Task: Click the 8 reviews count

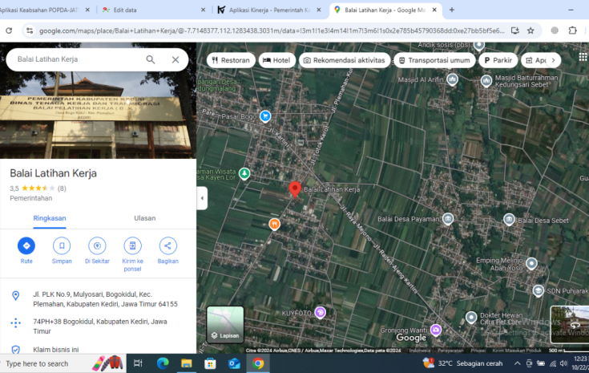Action: pyautogui.click(x=62, y=189)
